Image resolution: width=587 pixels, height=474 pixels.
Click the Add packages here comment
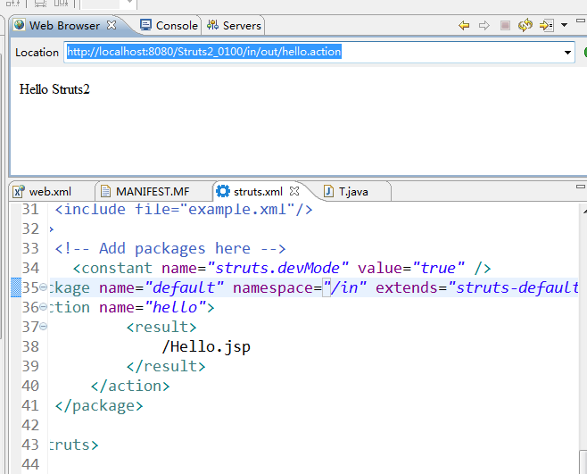(170, 248)
